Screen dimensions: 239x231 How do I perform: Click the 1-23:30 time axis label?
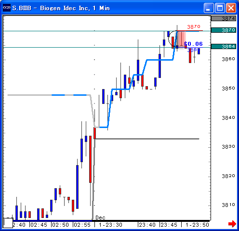(x=110, y=225)
